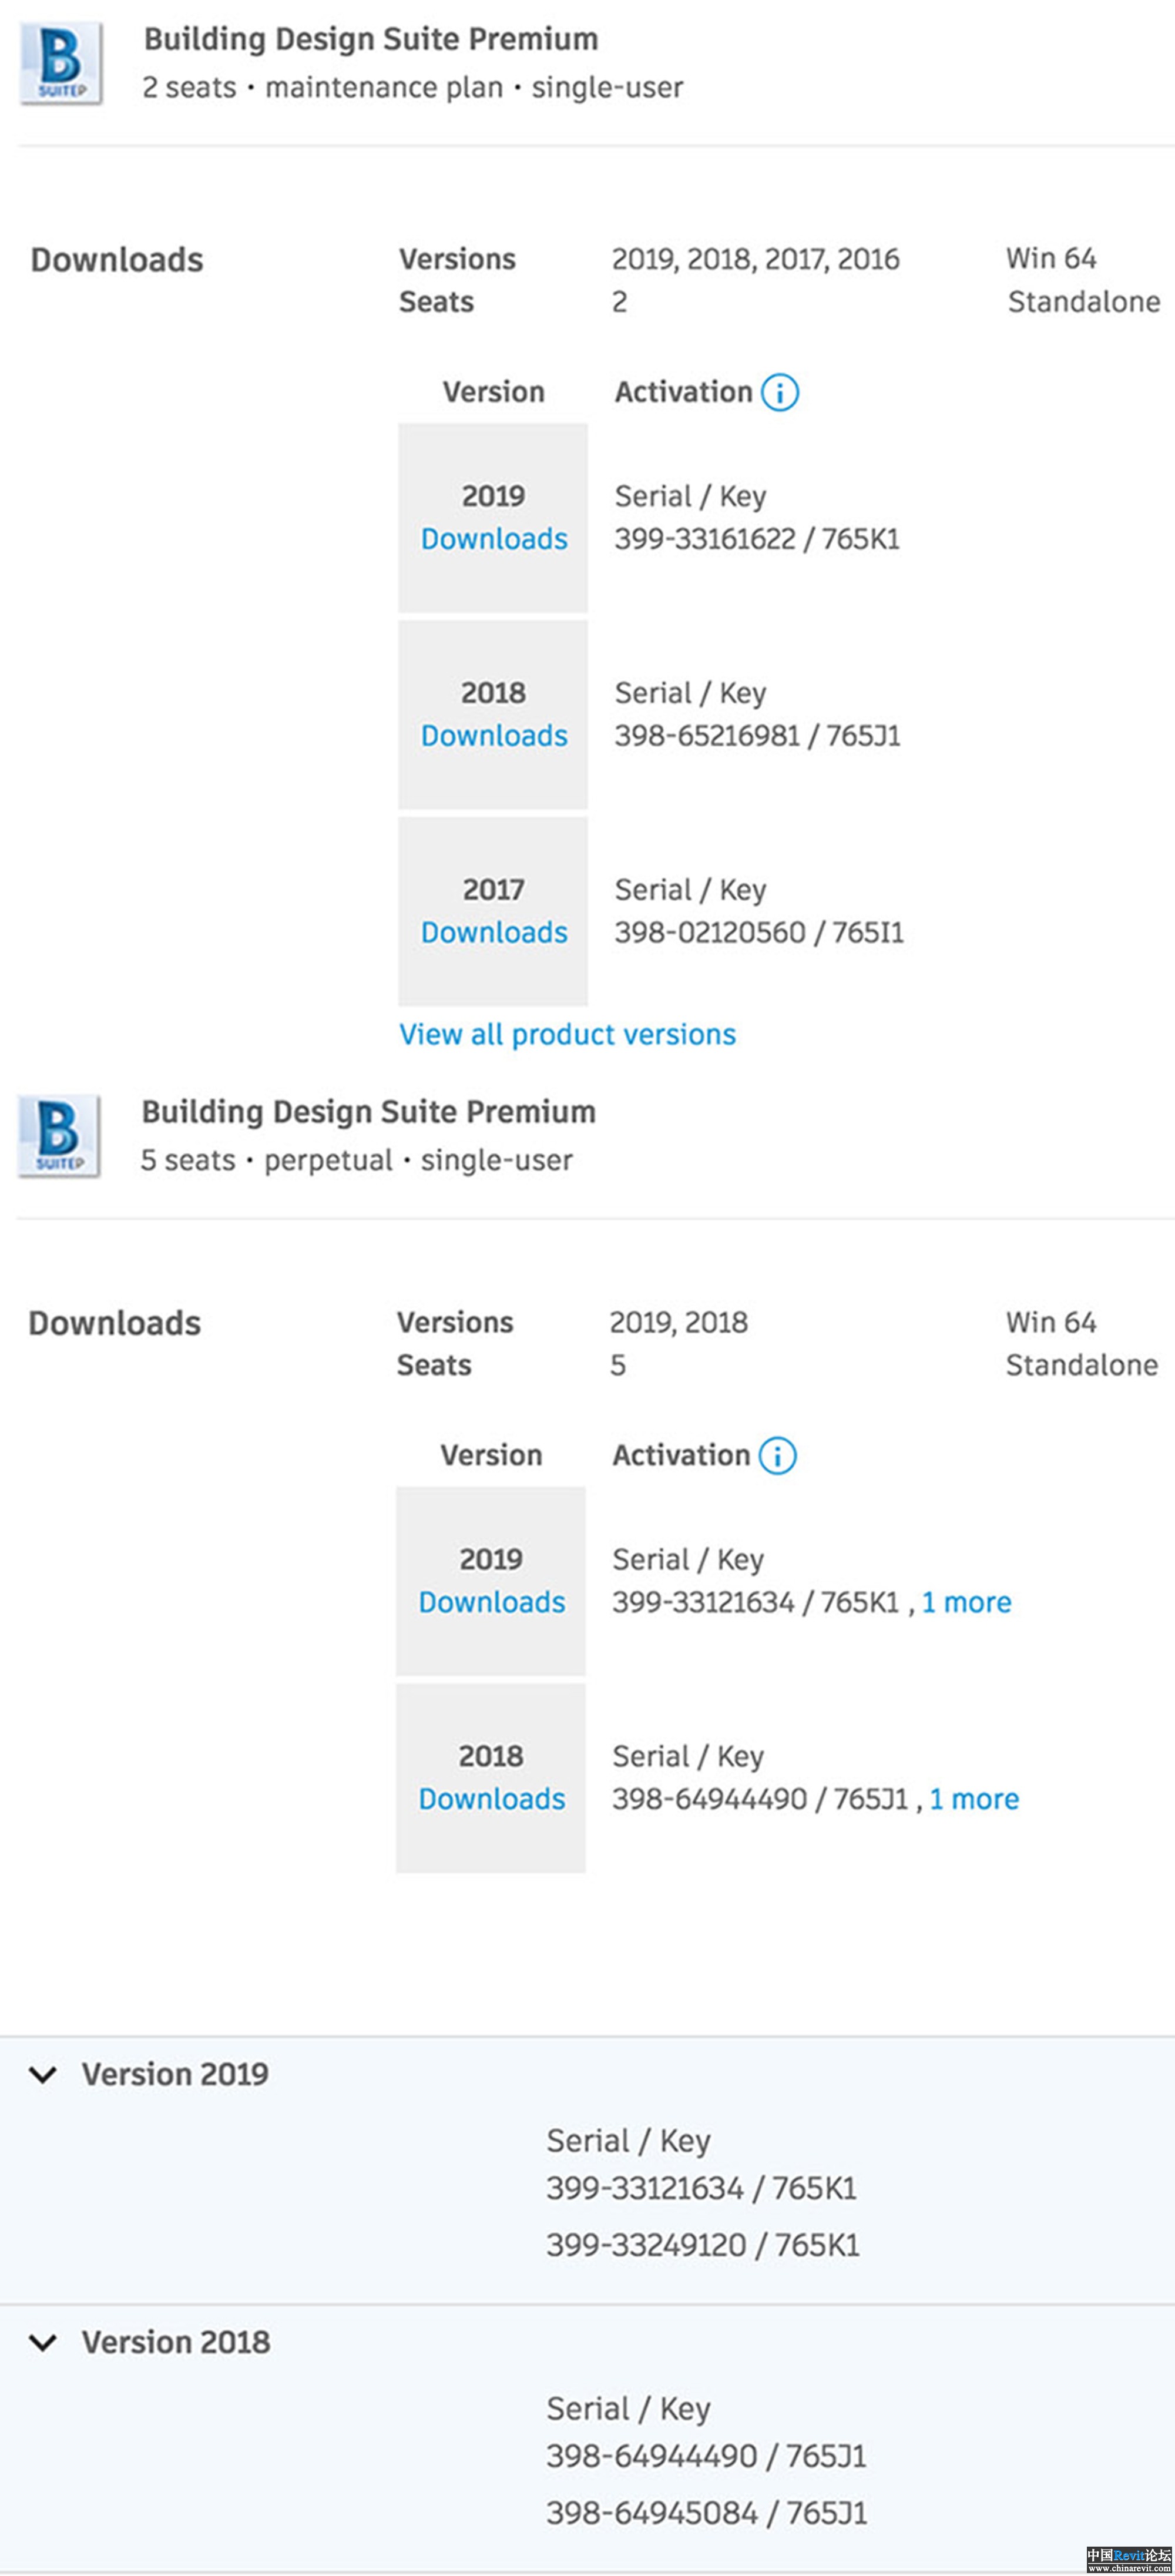The height and width of the screenshot is (2576, 1175).
Task: Click View all product versions link
Action: pyautogui.click(x=567, y=1035)
